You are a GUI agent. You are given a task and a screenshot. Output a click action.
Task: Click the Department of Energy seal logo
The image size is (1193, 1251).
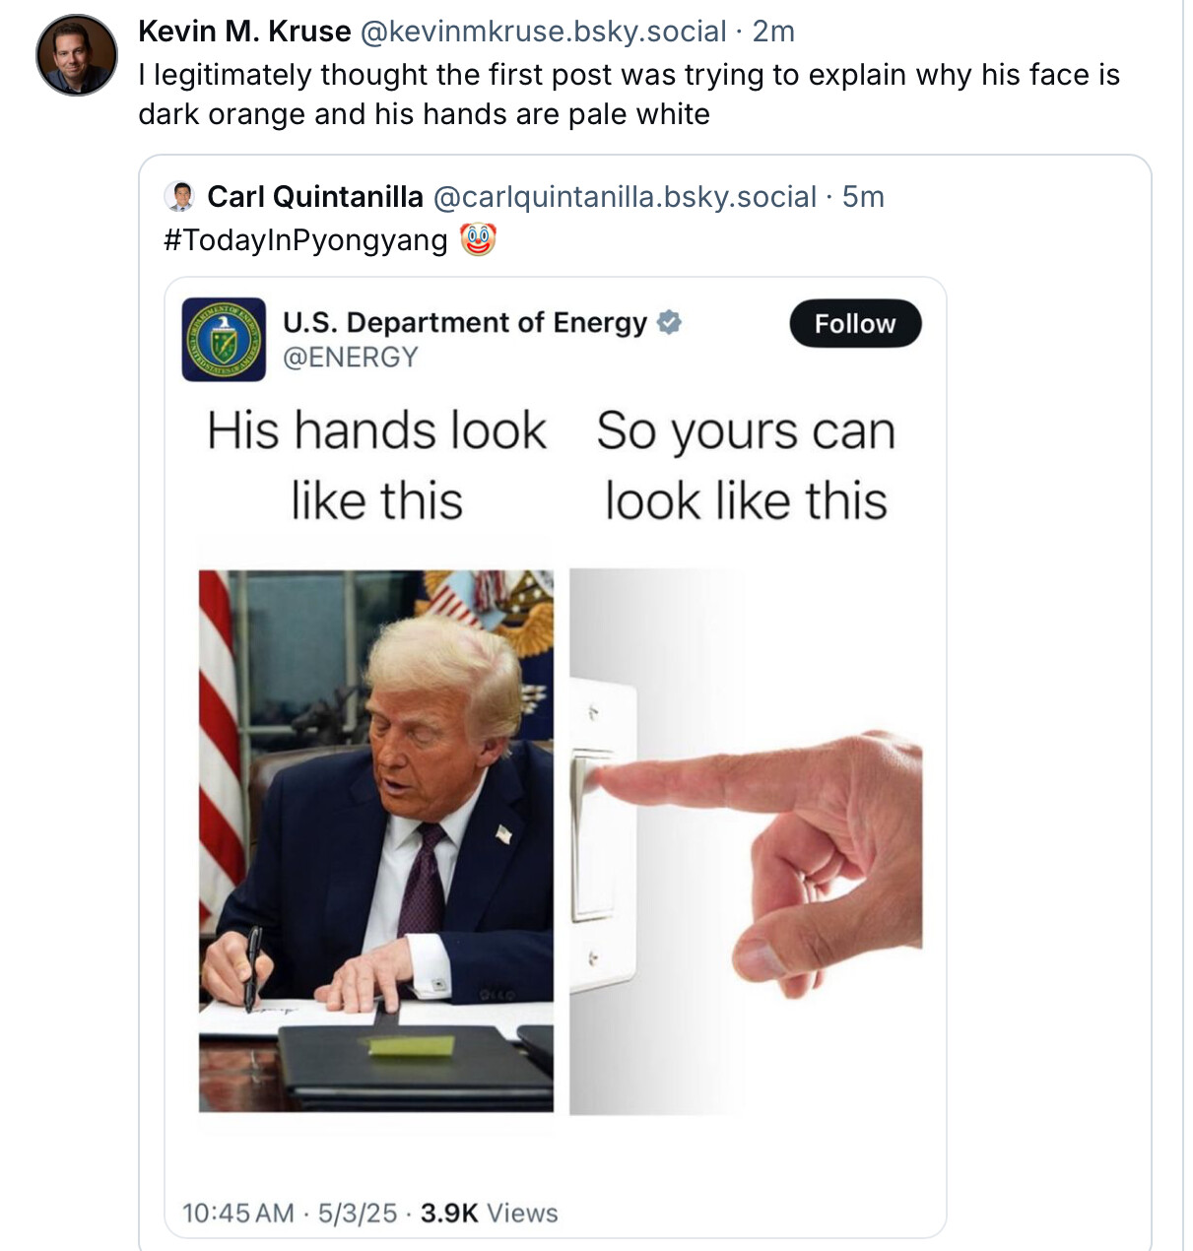(224, 339)
